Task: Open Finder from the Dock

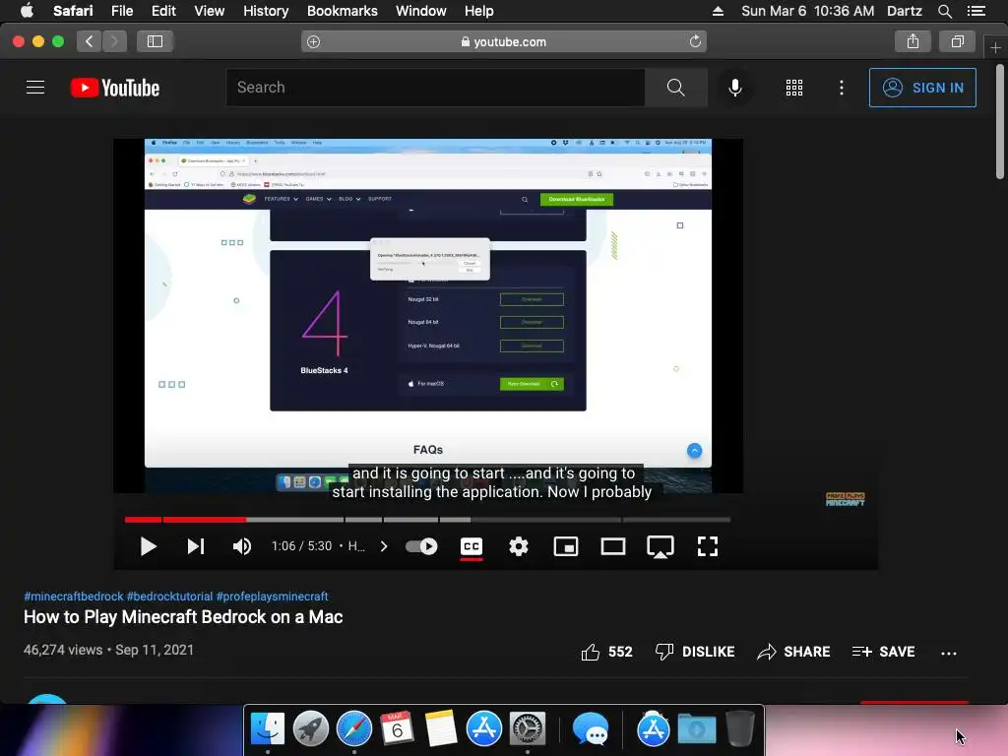Action: pos(268,729)
